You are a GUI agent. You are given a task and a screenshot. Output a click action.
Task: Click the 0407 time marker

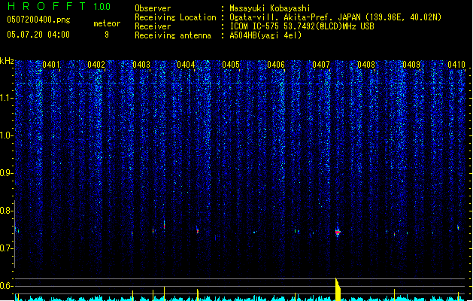(321, 65)
